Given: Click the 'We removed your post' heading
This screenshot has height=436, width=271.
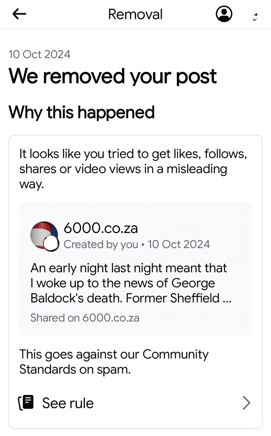Looking at the screenshot, I should point(112,76).
